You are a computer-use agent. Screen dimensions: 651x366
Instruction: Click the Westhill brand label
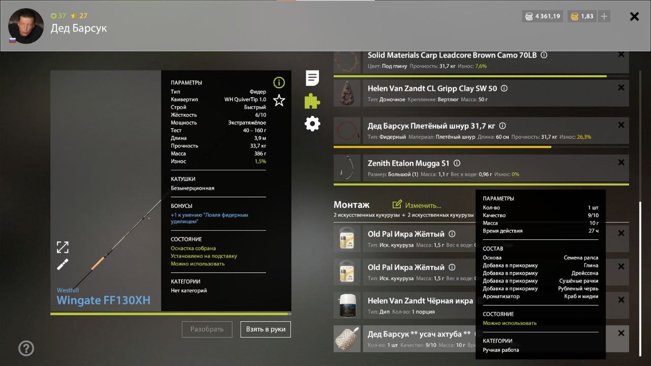click(68, 290)
